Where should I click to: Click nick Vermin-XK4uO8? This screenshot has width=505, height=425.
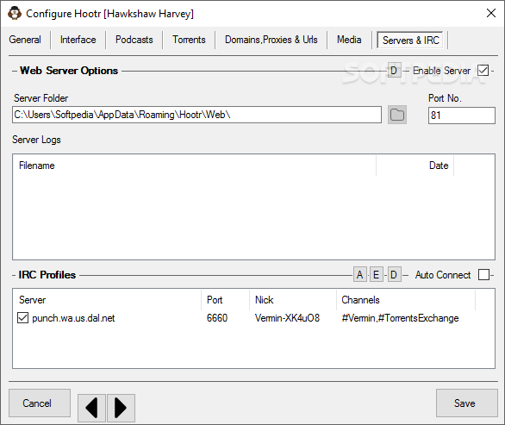287,318
